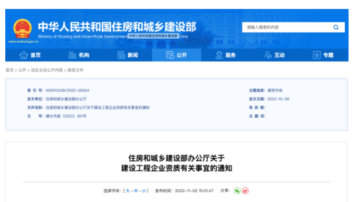Open the 服务 navigation tab
Viewport: 357px width, 202px height.
[x=225, y=55]
